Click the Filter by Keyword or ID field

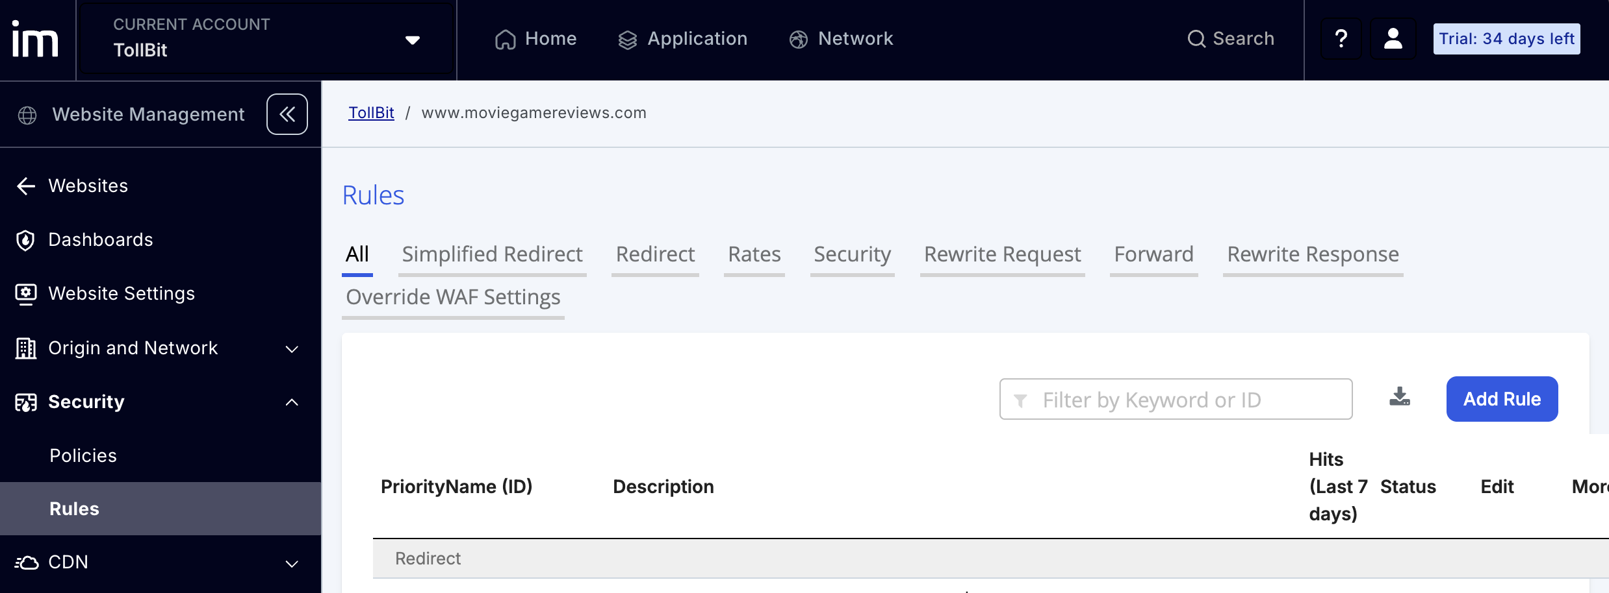pyautogui.click(x=1175, y=399)
